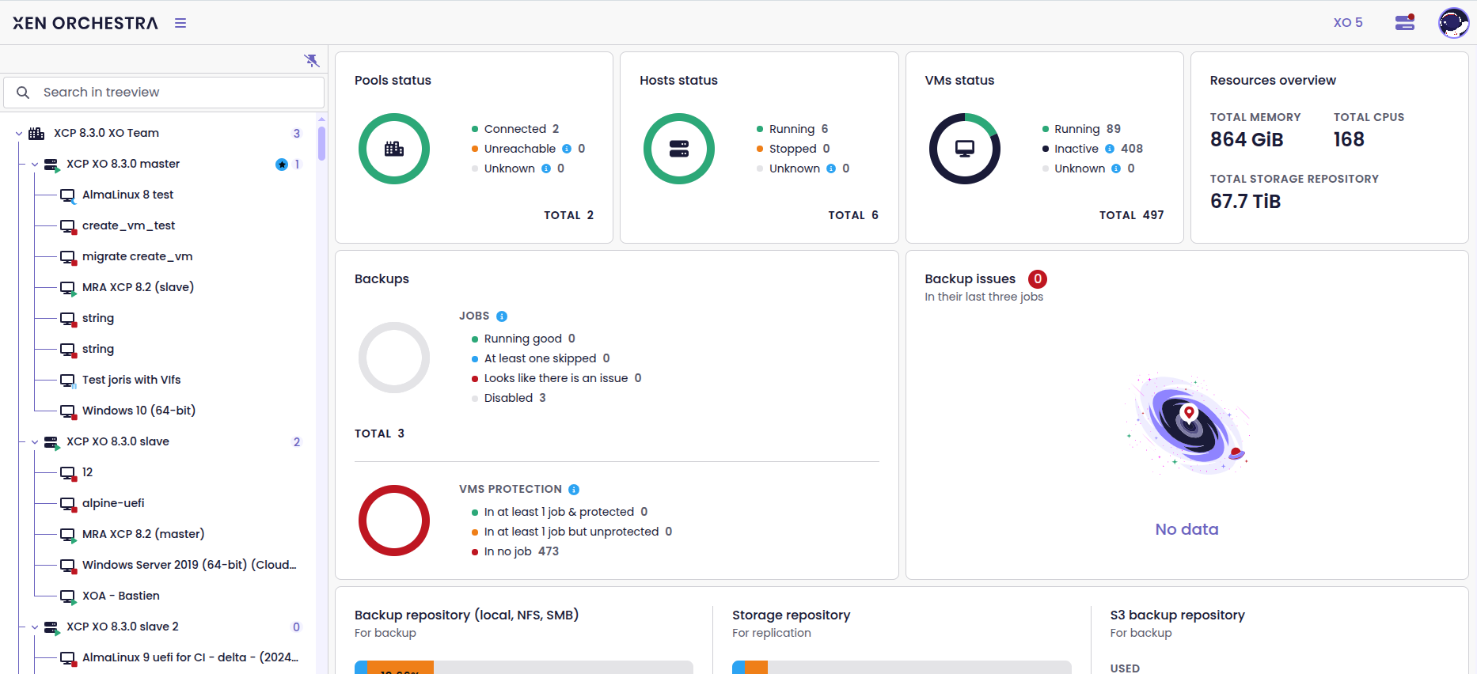Open Windows Server 2019 (64-bit) VM
The image size is (1477, 674).
point(189,565)
